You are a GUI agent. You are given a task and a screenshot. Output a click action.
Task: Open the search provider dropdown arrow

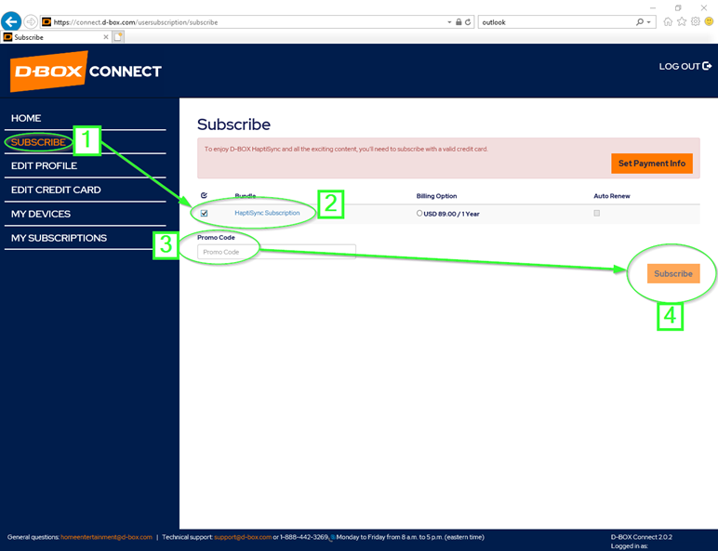[x=648, y=22]
